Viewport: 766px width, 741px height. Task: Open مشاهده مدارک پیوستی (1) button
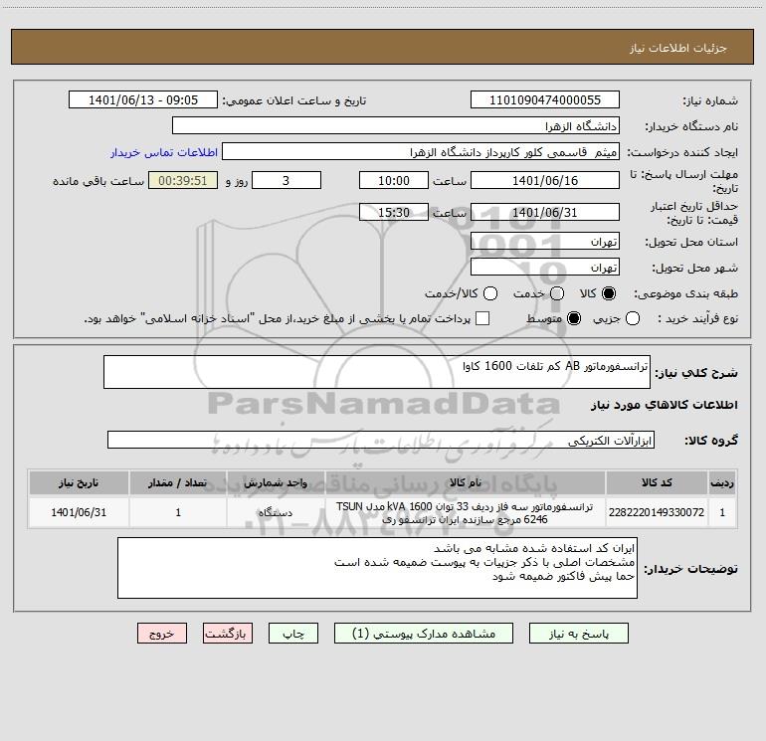pyautogui.click(x=424, y=634)
